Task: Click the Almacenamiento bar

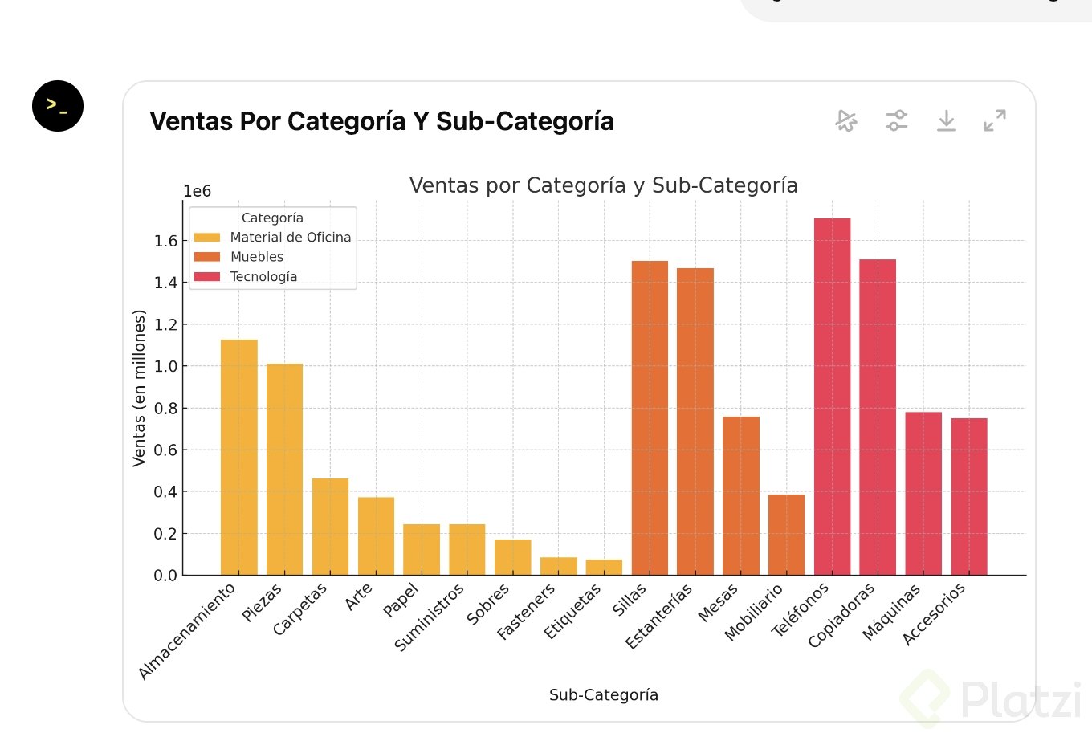Action: pyautogui.click(x=239, y=457)
